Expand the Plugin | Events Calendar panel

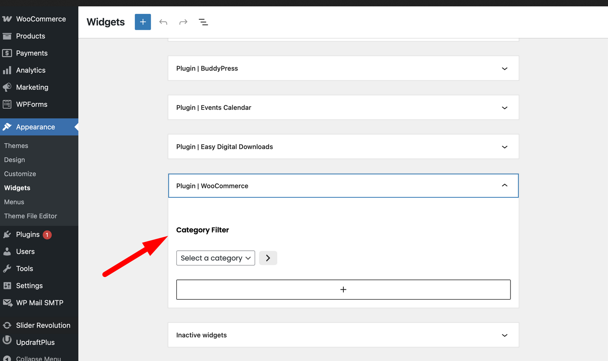[504, 108]
